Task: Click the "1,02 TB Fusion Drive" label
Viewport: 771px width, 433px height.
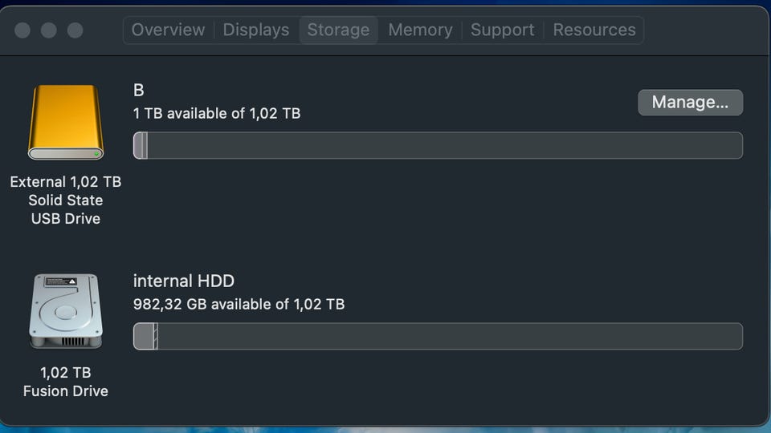Action: (66, 382)
